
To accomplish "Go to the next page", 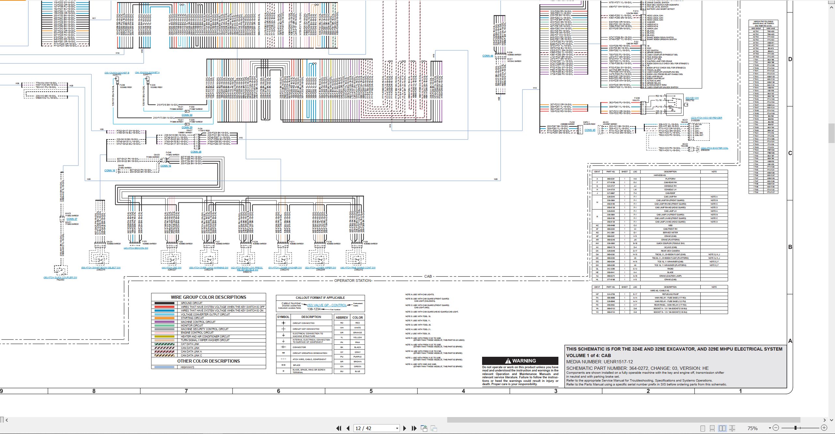I will [405, 428].
